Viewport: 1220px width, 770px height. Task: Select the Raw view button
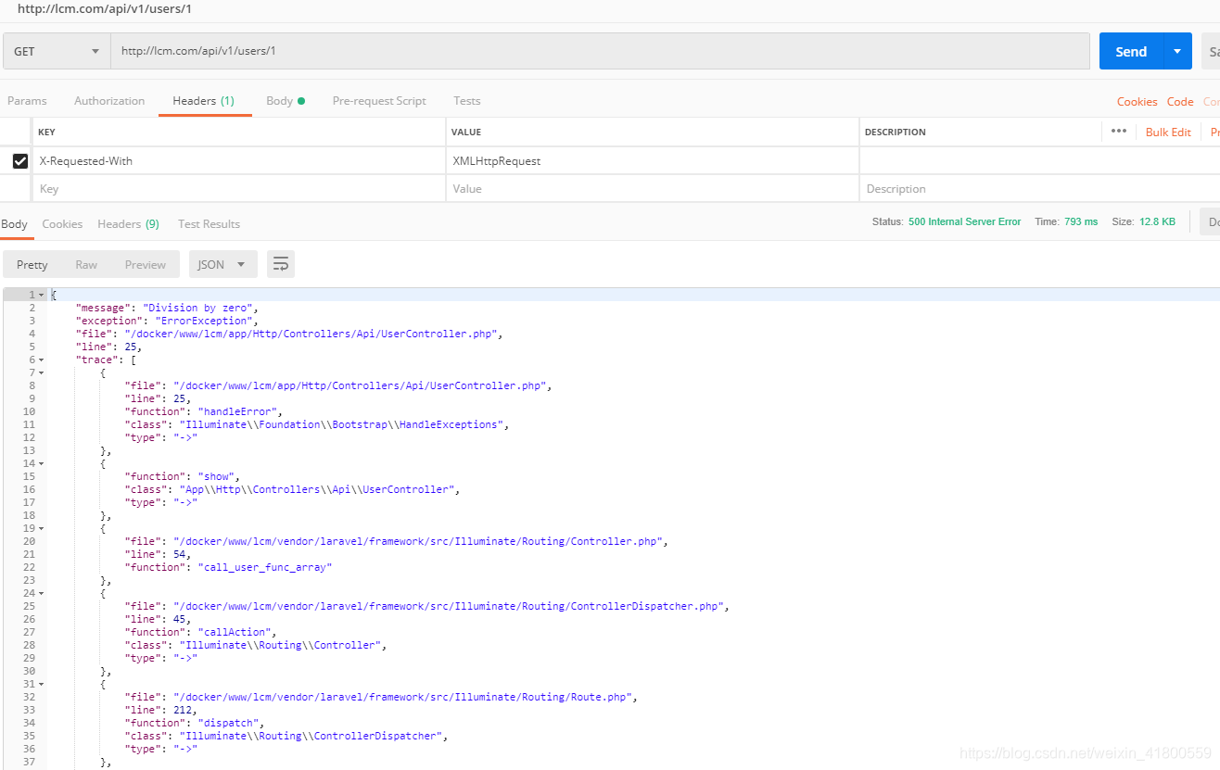pos(86,264)
